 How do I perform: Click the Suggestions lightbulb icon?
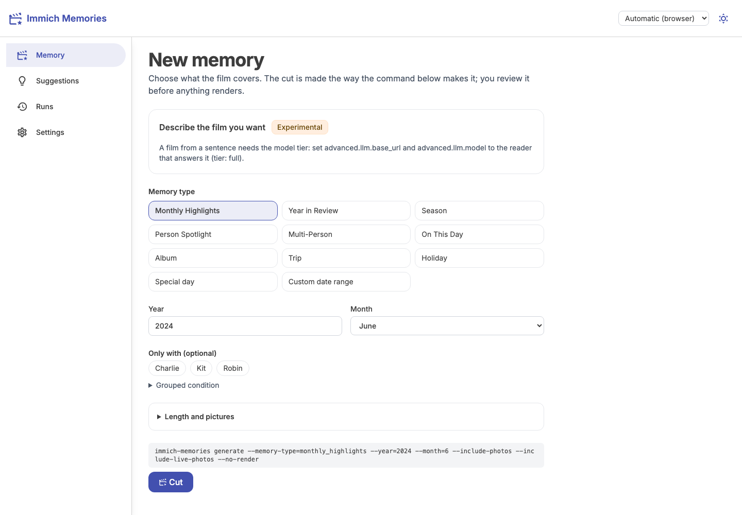pos(22,81)
